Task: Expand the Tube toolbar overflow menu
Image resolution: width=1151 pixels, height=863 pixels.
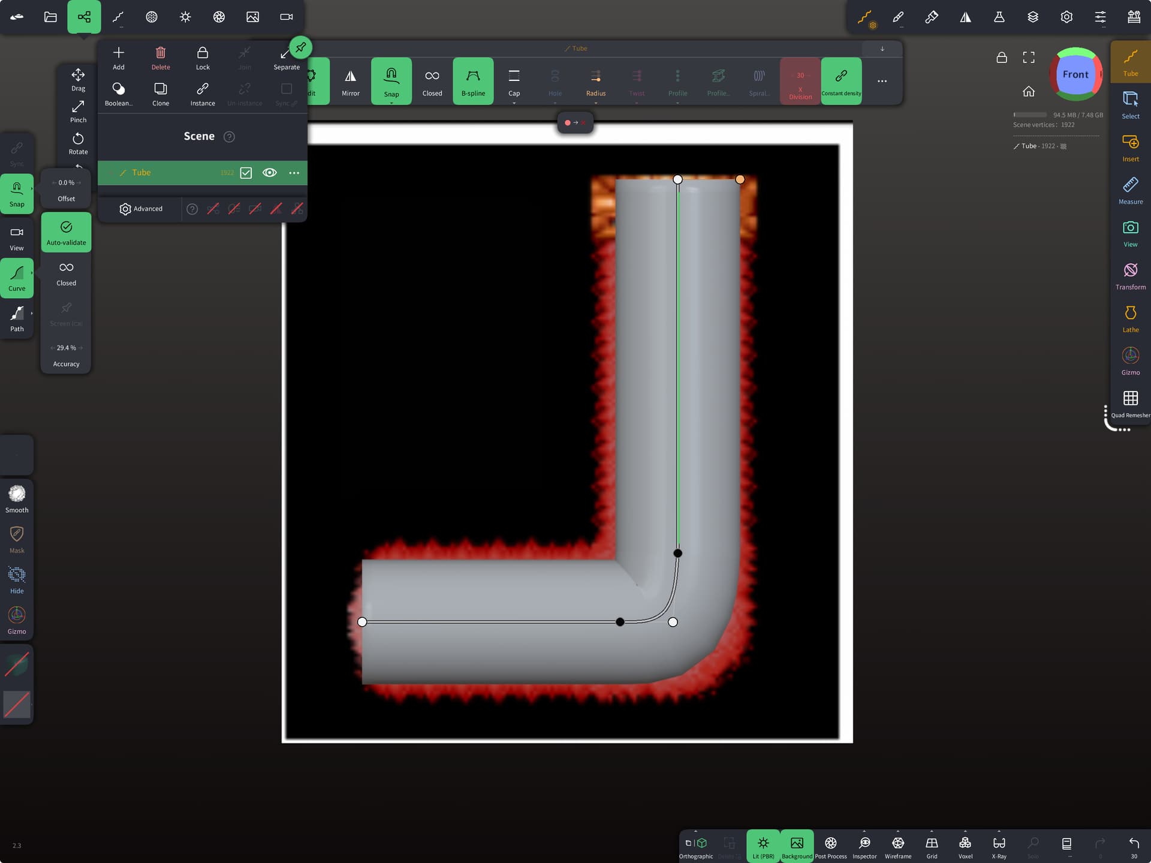Action: [882, 81]
